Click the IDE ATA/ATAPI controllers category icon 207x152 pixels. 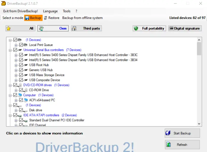click(x=20, y=116)
